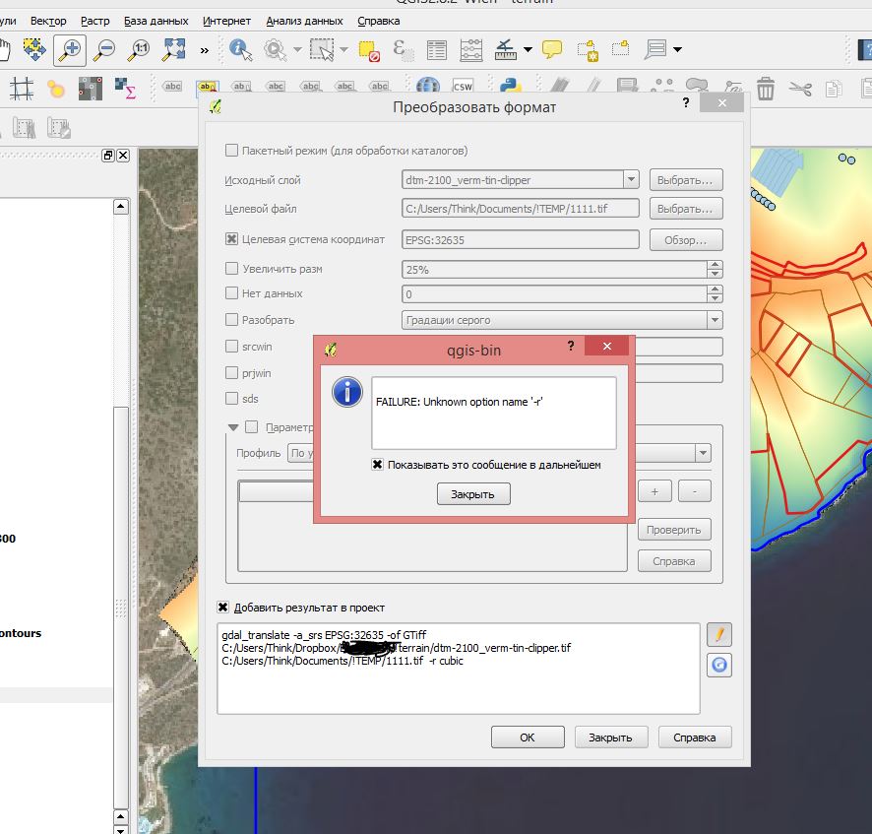Open the Растр menu

(95, 21)
